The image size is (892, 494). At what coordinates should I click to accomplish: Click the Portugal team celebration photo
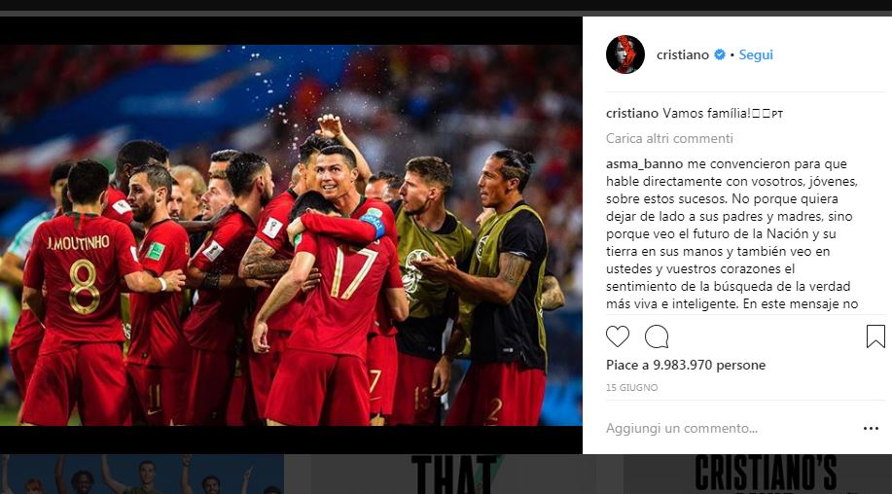pyautogui.click(x=291, y=234)
